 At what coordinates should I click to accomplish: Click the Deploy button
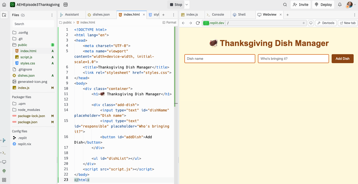pos(323,5)
